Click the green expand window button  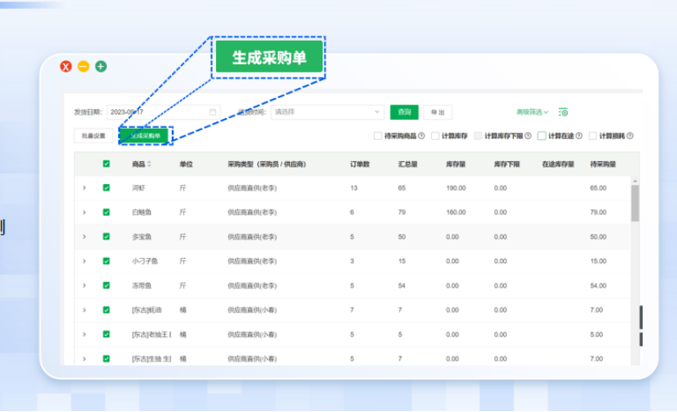[x=101, y=67]
